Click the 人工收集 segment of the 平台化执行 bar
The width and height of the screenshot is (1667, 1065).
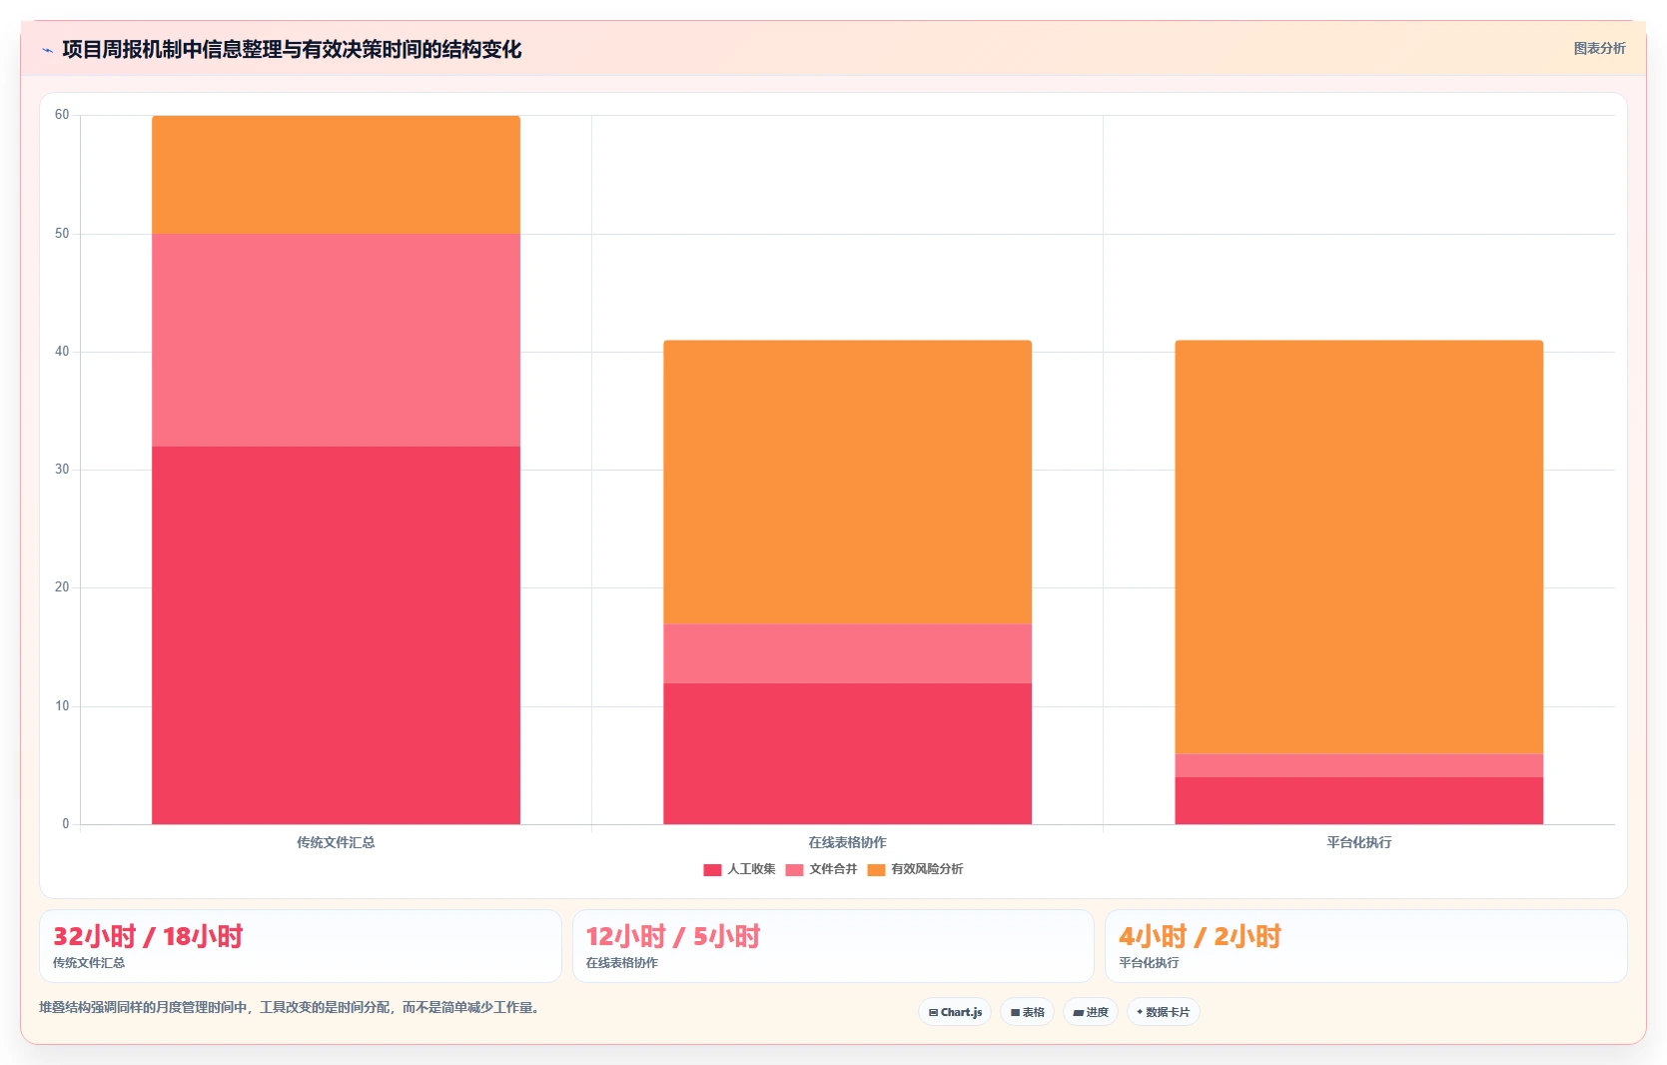click(x=1358, y=800)
